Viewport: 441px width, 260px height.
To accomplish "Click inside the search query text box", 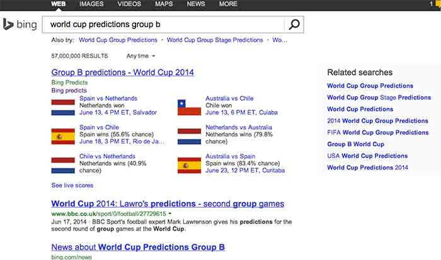I will point(161,25).
